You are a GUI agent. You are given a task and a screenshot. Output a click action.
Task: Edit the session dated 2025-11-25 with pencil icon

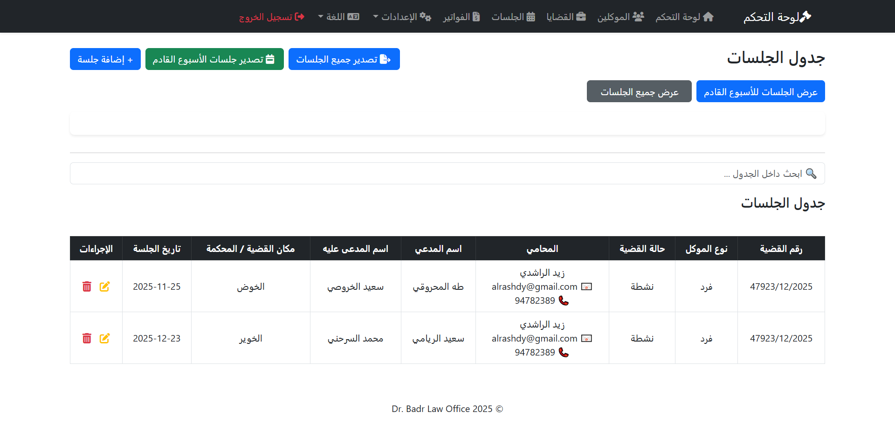tap(105, 286)
